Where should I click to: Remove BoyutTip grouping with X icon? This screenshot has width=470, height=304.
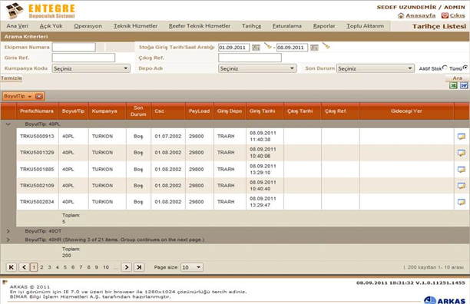39,96
